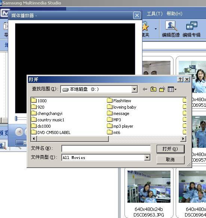Image resolution: width=206 pixels, height=218 pixels.
Task: Click the 640x480x24b text under DSC06963
Action: pyautogui.click(x=149, y=209)
